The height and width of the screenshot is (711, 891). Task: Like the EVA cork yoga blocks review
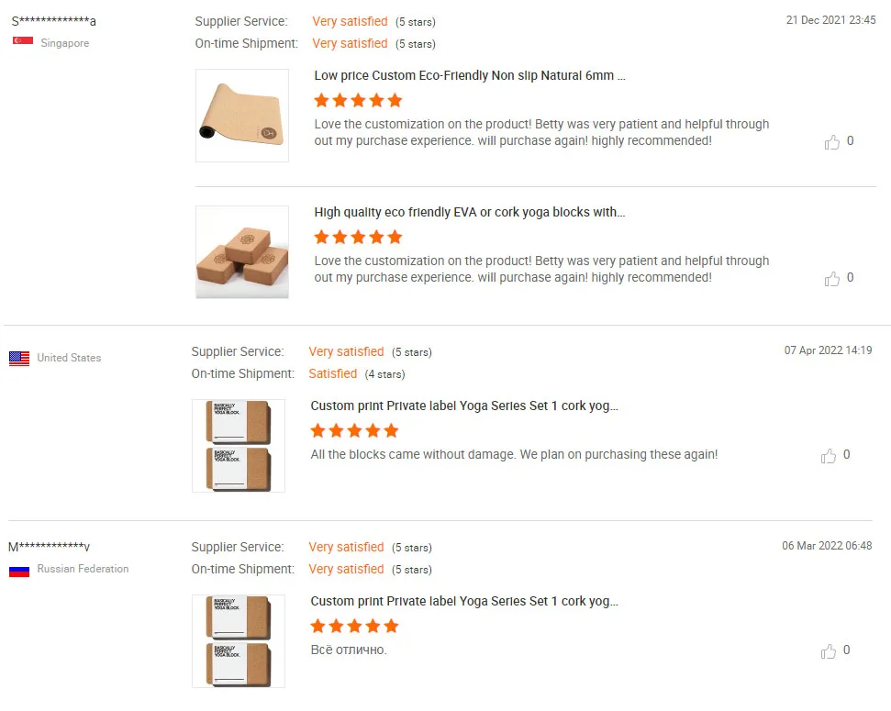pos(832,279)
